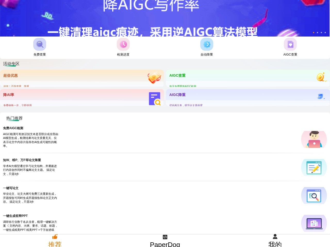The width and height of the screenshot is (330, 247).
Task: Tap the paper icon on AIGC降重 card
Action: point(320,96)
